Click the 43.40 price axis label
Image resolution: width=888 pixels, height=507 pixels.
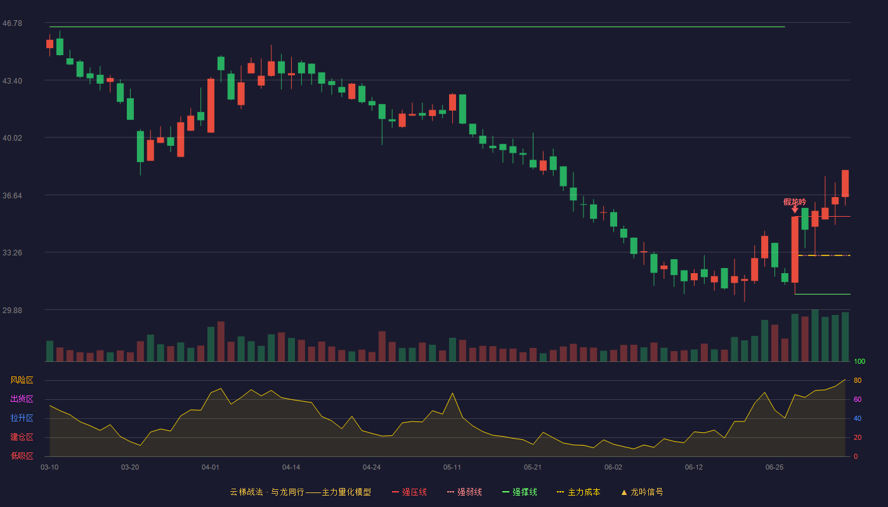pyautogui.click(x=12, y=81)
